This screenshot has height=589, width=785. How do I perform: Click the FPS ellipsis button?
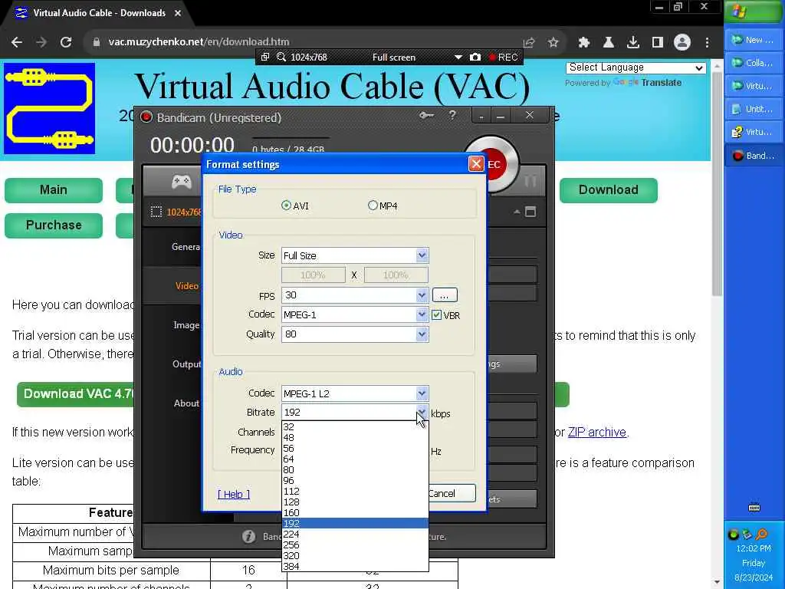[445, 295]
